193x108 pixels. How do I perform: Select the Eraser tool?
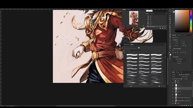(170, 31)
